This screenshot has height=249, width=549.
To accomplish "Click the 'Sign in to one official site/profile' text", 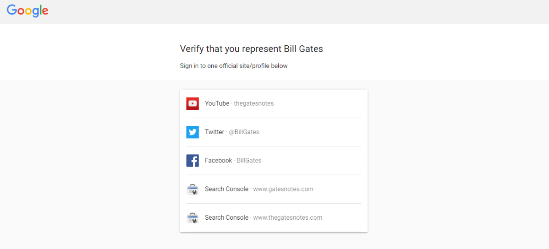I will tap(233, 66).
